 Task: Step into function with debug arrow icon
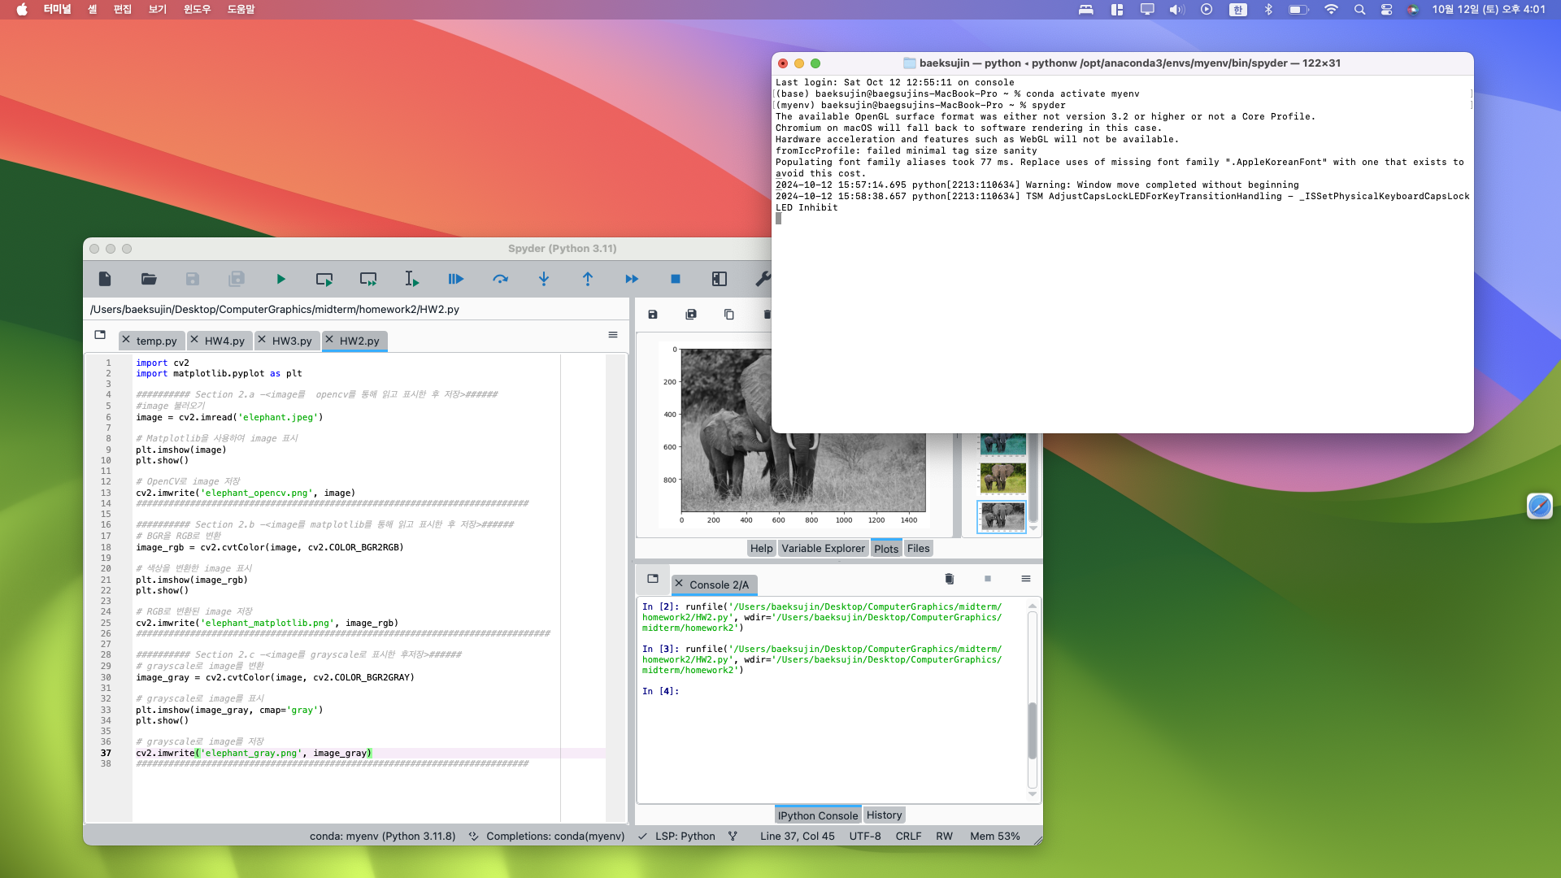[x=544, y=279]
